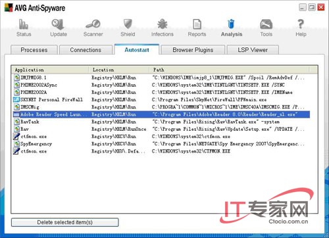Image resolution: width=329 pixels, height=238 pixels.
Task: Sort by the Location column header
Action: click(x=119, y=70)
